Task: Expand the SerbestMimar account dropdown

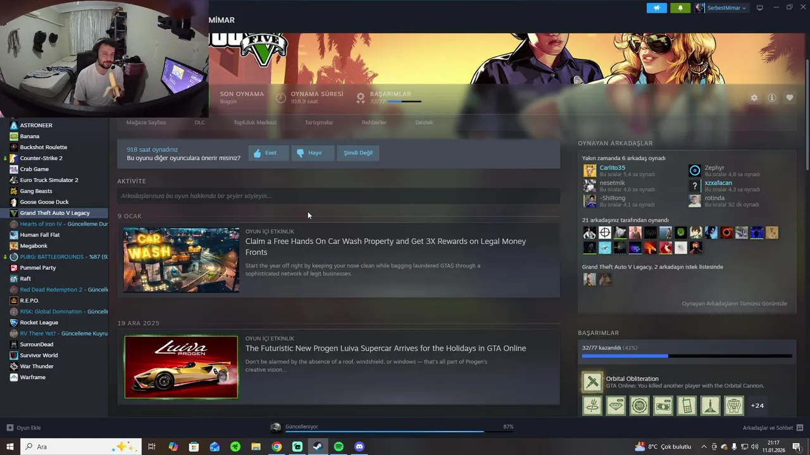Action: 721,8
